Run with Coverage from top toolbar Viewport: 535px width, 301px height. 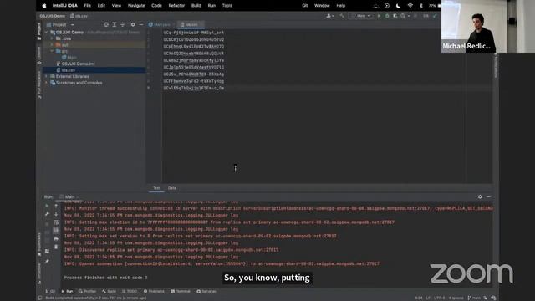(395, 16)
